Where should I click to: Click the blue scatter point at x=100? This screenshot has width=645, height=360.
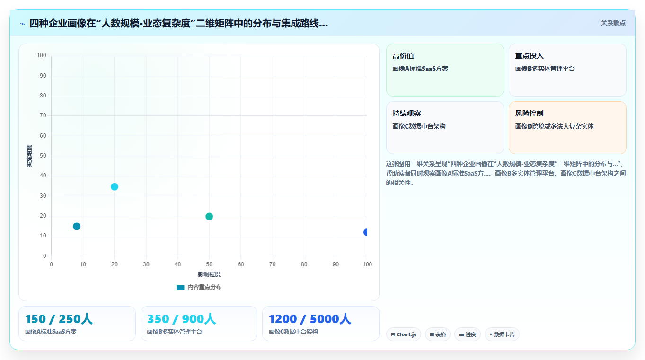366,232
